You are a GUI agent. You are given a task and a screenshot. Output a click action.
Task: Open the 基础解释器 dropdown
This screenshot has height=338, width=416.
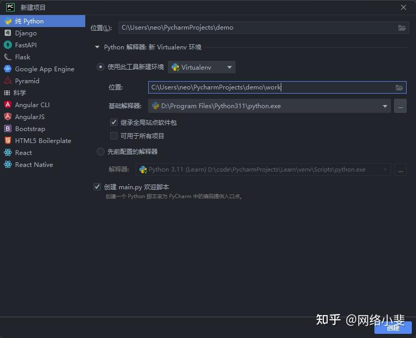pyautogui.click(x=385, y=106)
